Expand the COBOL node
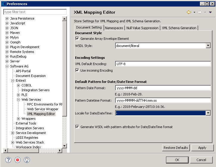Viewport: 216px width, 167px height. 18,85
